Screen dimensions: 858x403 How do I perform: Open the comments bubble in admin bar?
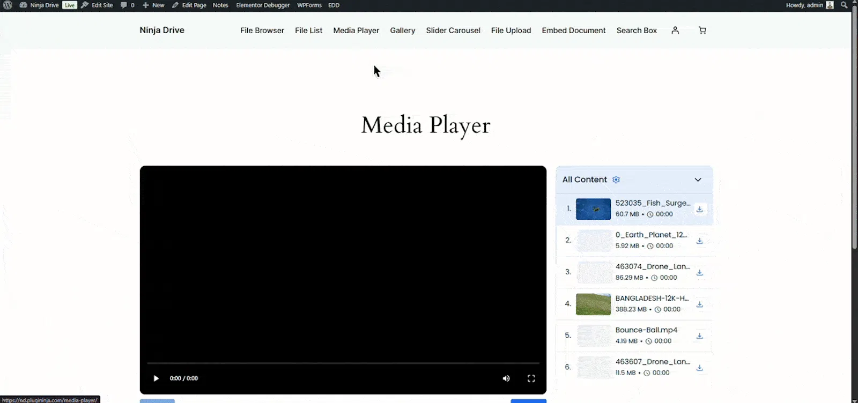(127, 5)
